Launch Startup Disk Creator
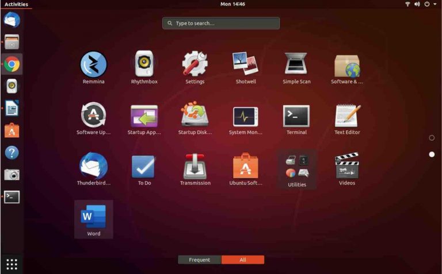 pos(195,116)
